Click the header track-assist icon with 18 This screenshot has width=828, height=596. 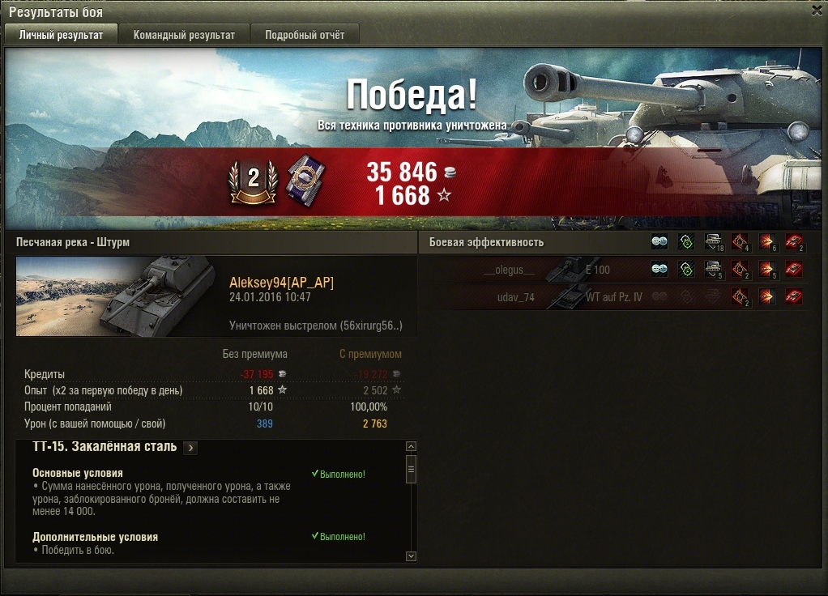714,242
